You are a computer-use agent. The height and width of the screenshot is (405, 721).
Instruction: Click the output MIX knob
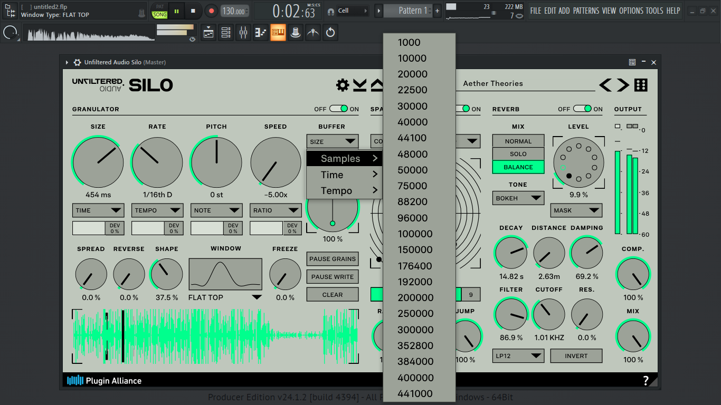(x=633, y=336)
